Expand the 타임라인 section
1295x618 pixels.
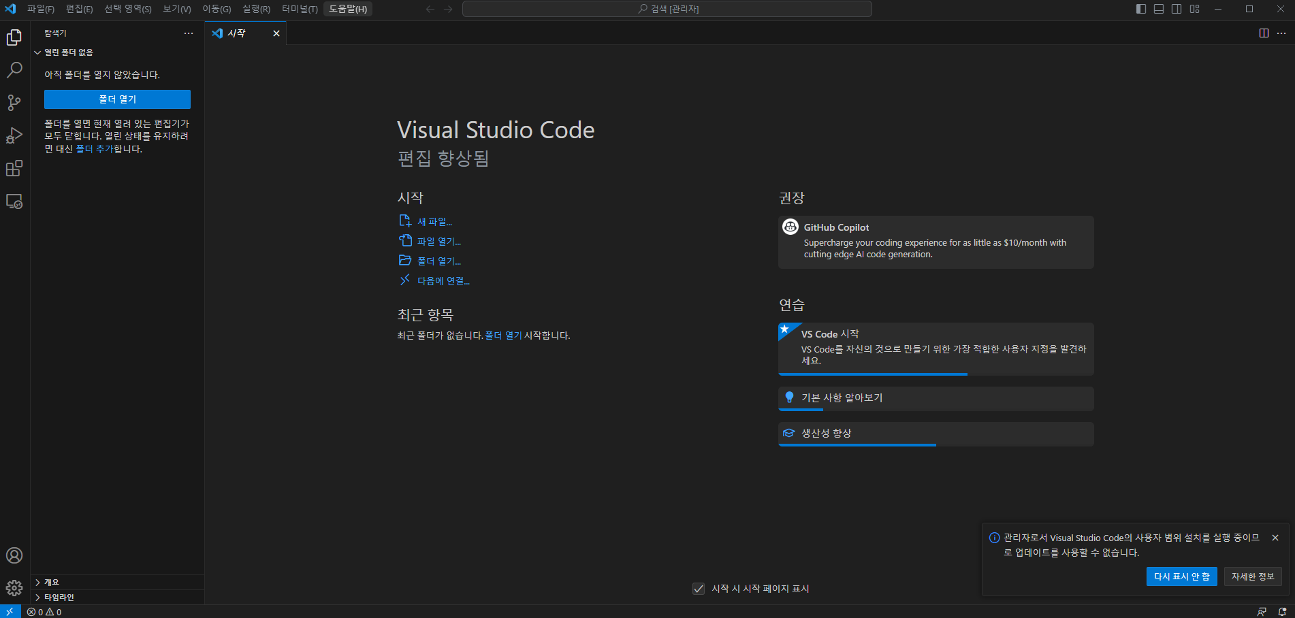(117, 598)
